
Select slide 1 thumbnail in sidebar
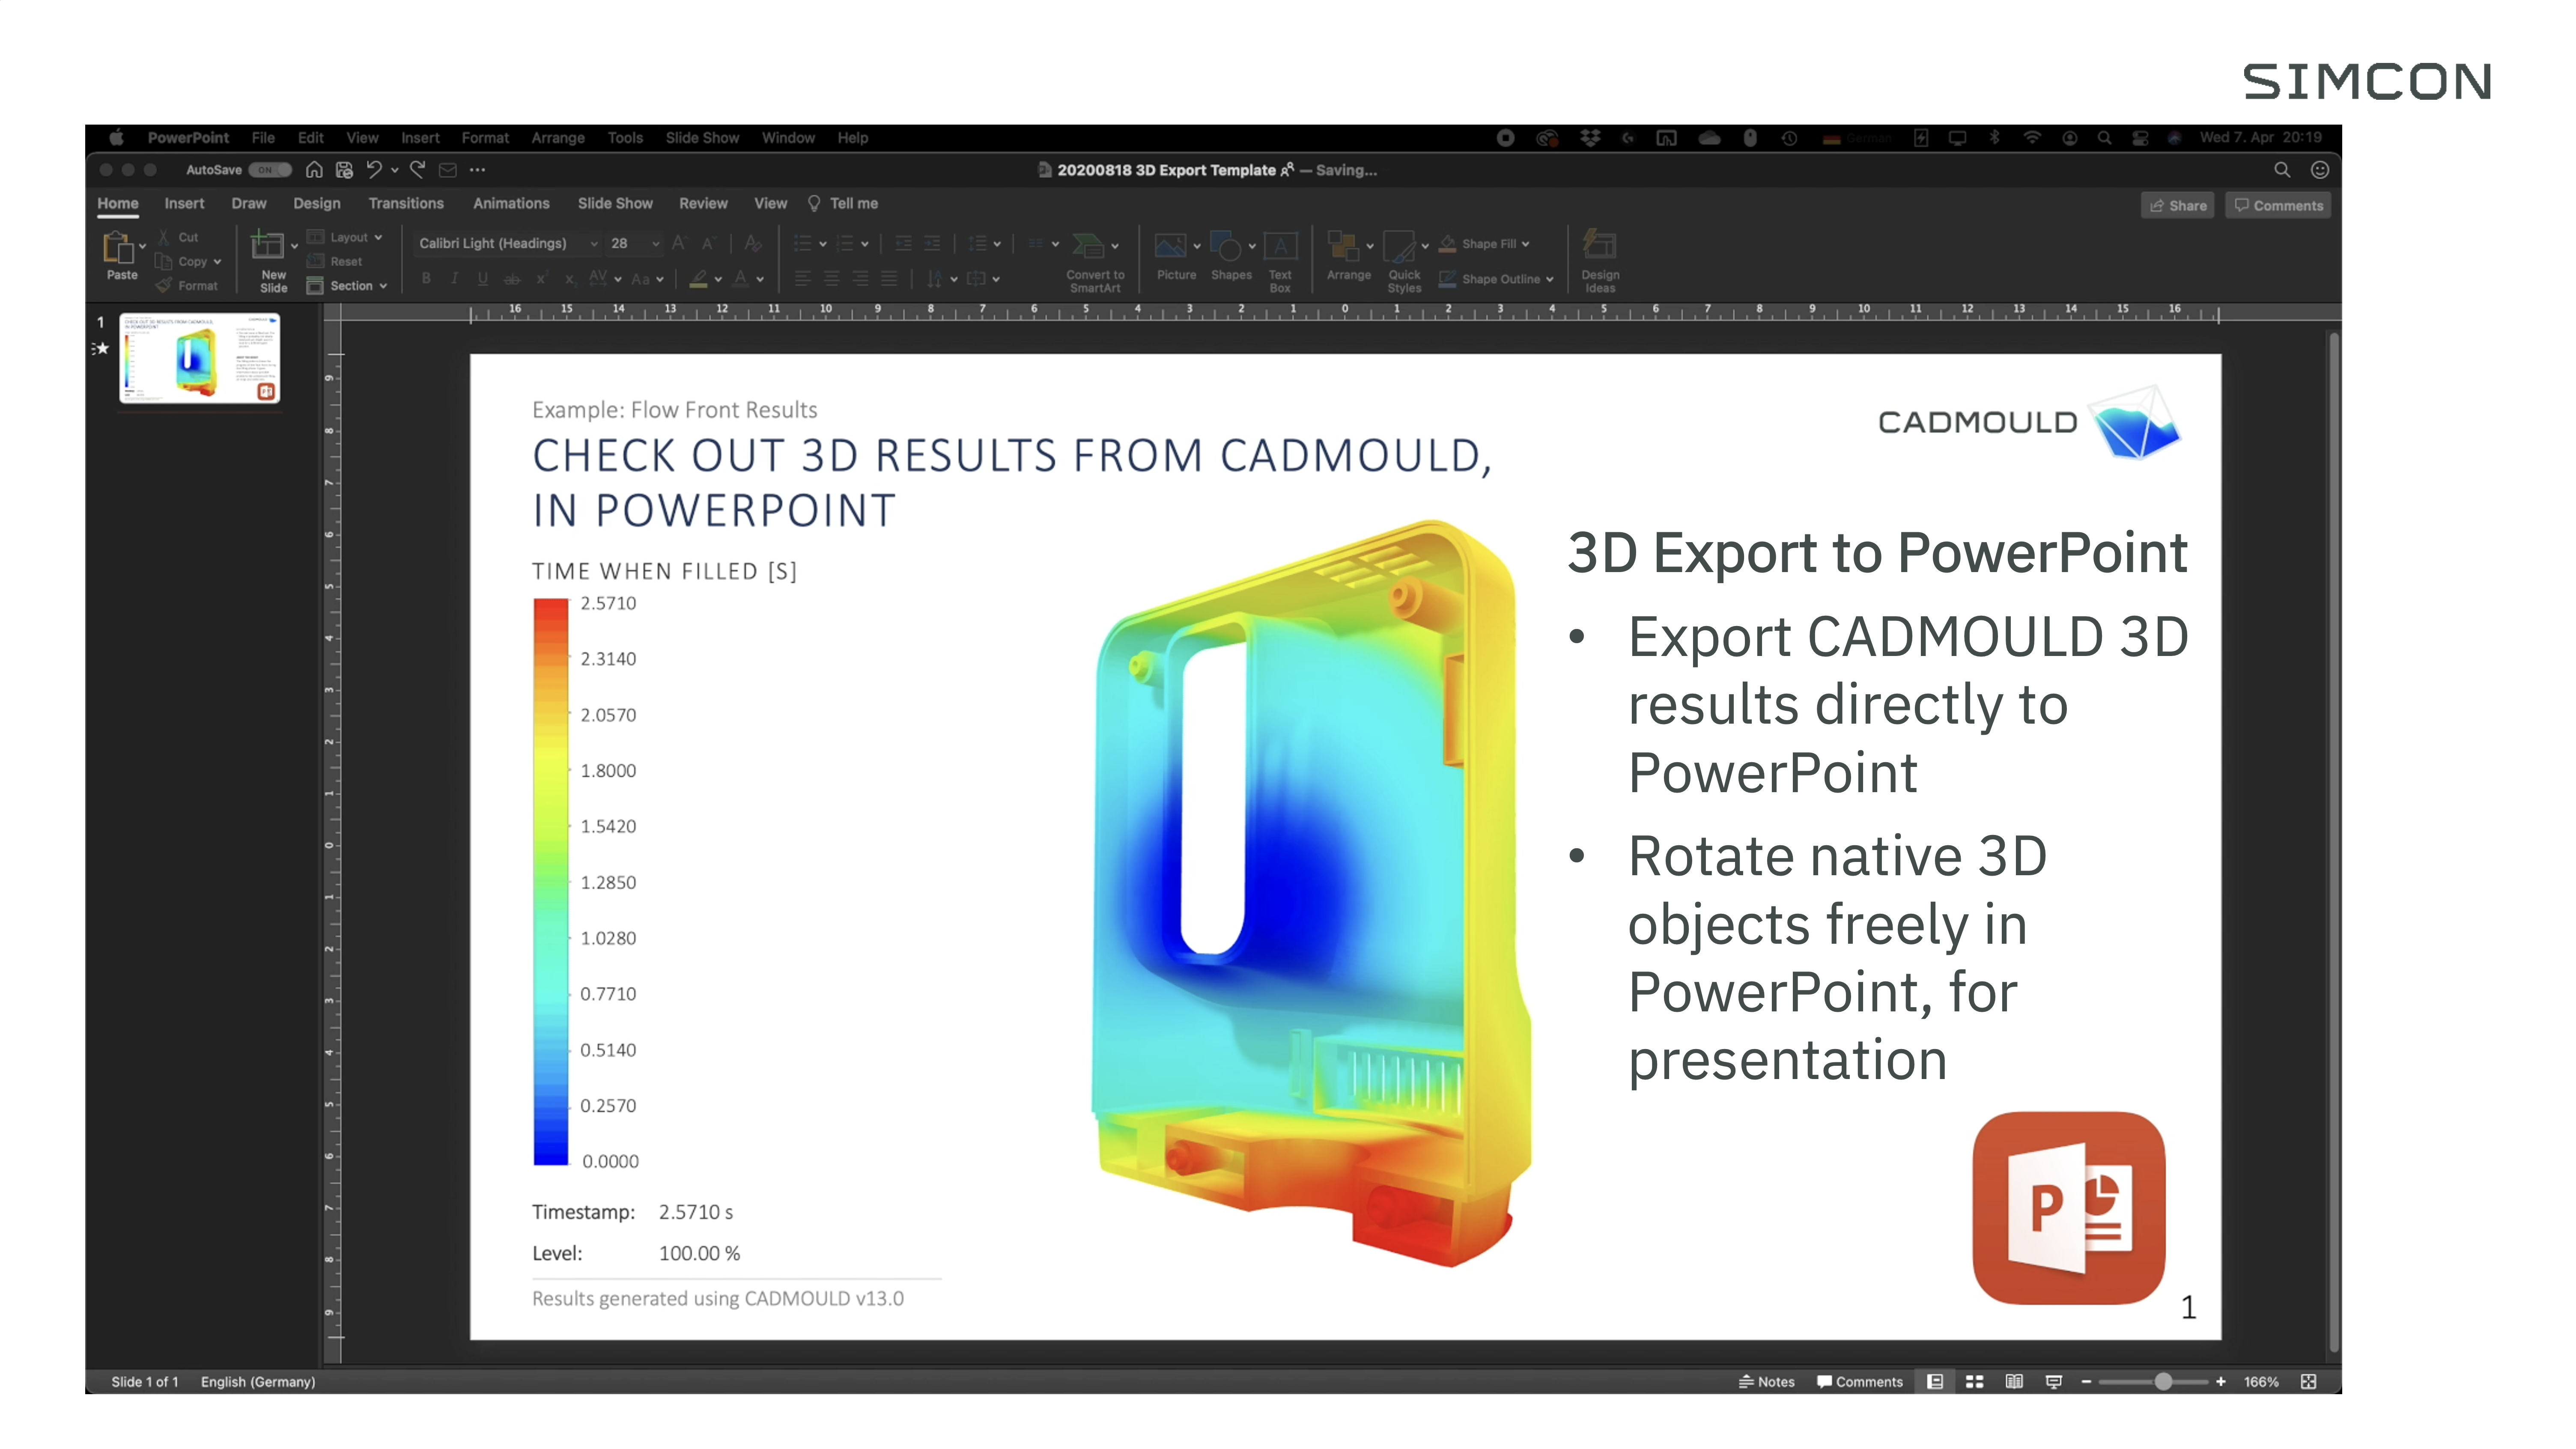pyautogui.click(x=199, y=358)
